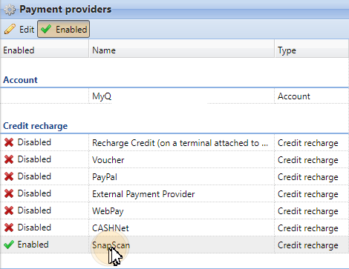Click red X icon in Recharge Credit row

(9, 142)
